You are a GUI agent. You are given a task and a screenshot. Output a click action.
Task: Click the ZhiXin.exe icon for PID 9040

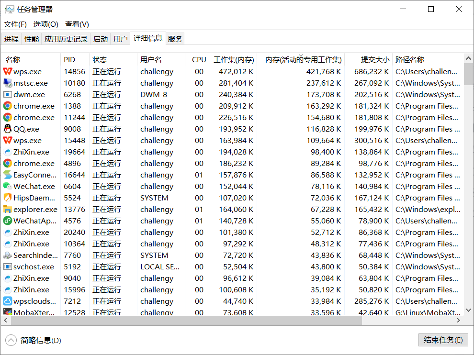tap(8, 278)
